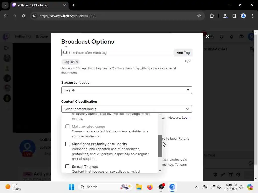
Task: Open the first followed channel avatar
Action: click(7, 58)
